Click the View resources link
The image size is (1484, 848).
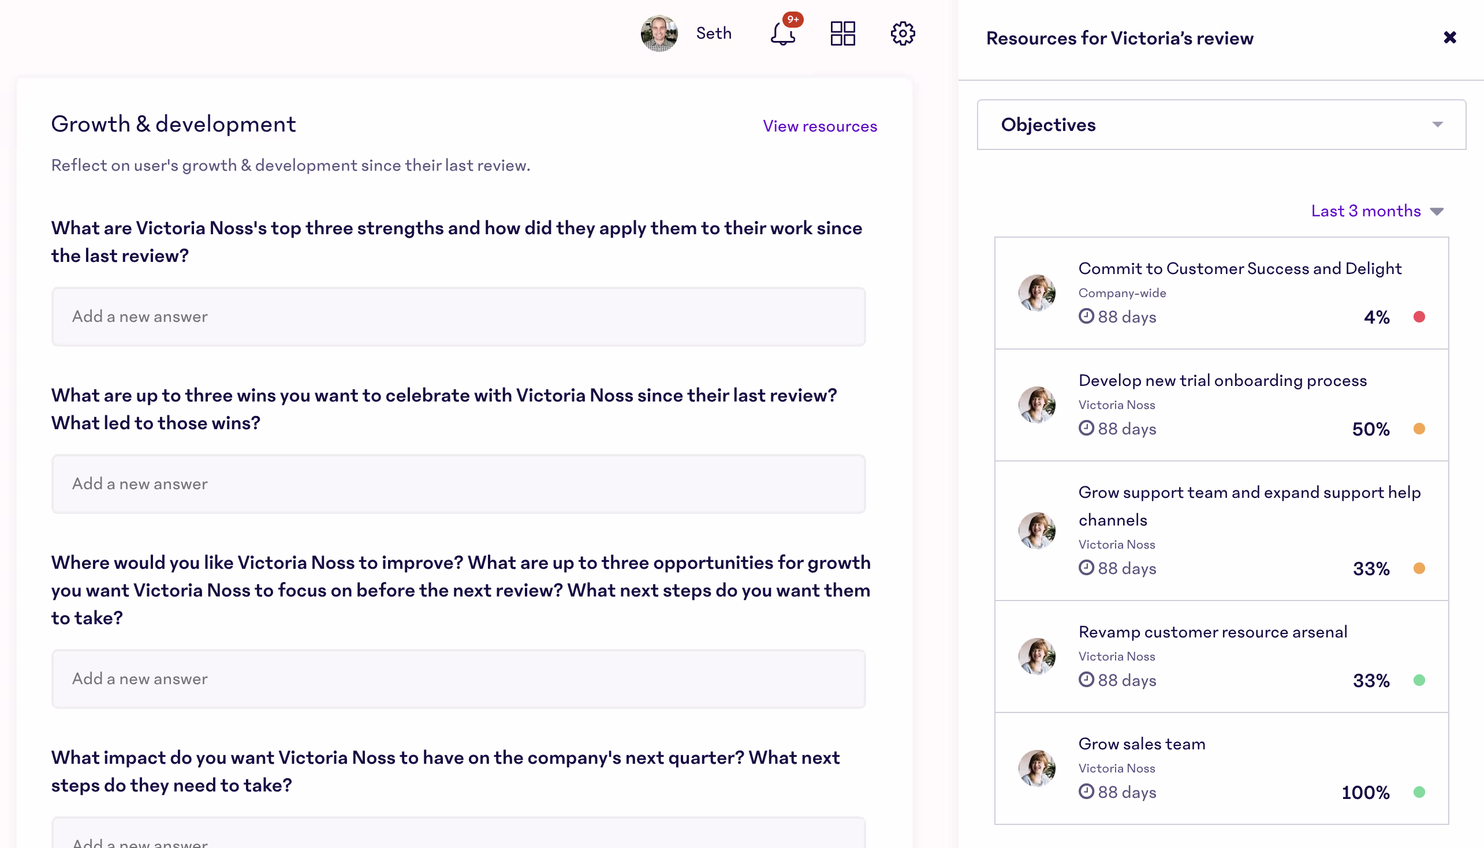819,126
